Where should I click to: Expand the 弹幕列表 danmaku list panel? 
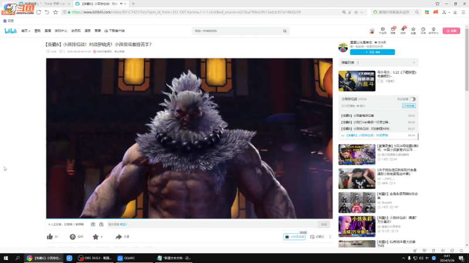pyautogui.click(x=414, y=63)
